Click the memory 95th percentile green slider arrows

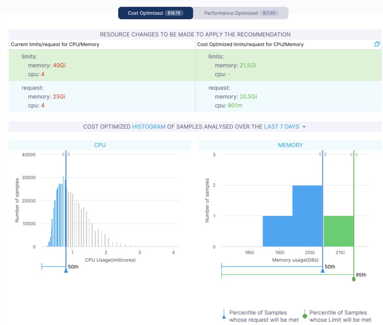(x=354, y=154)
